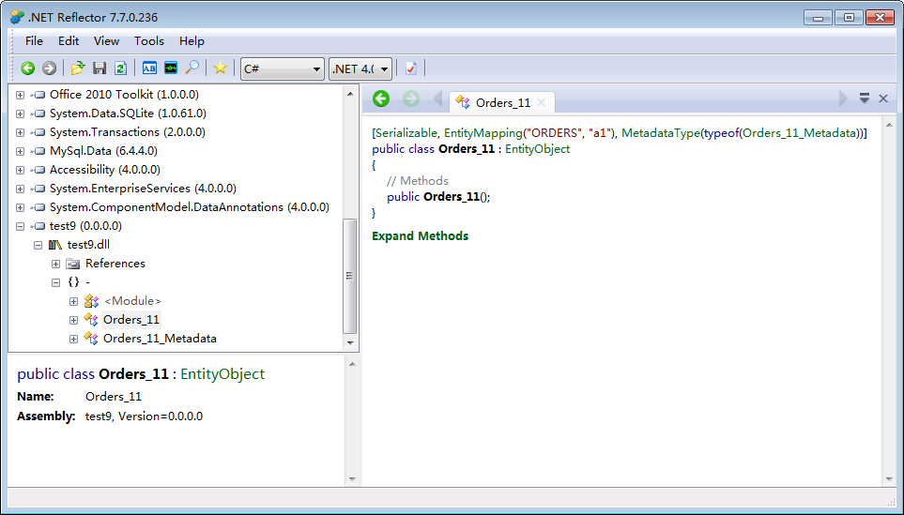
Task: Collapse the test9 assembly node
Action: click(20, 226)
